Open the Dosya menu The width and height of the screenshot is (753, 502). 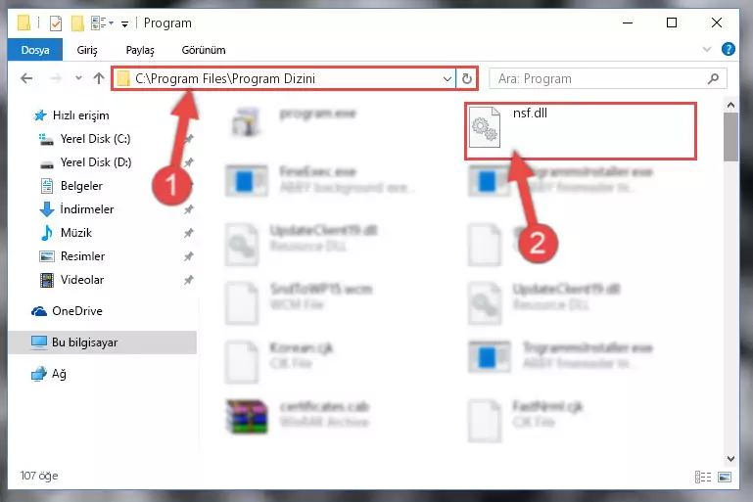click(x=35, y=50)
